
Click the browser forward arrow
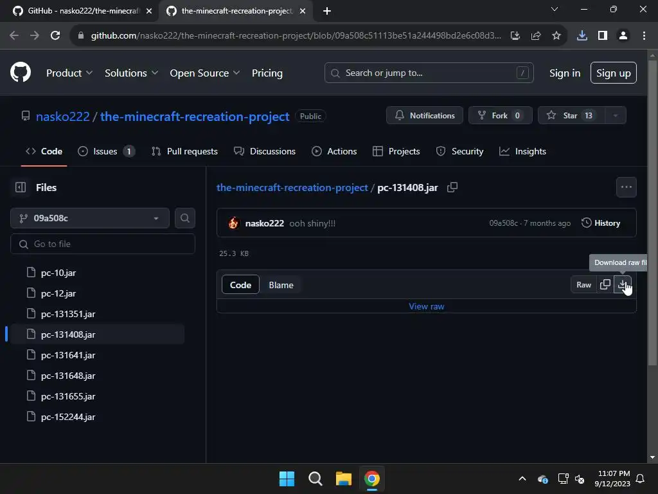point(35,36)
